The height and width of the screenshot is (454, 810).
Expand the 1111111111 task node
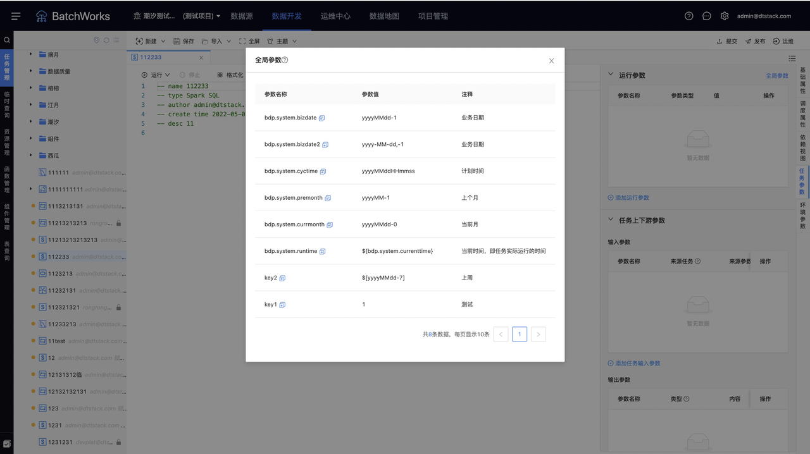tap(31, 188)
